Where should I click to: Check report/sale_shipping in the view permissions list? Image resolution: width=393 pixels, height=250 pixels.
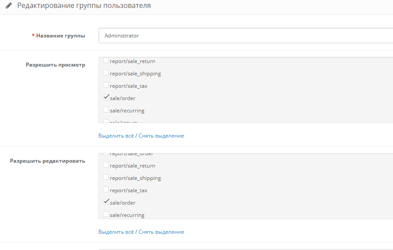(106, 73)
